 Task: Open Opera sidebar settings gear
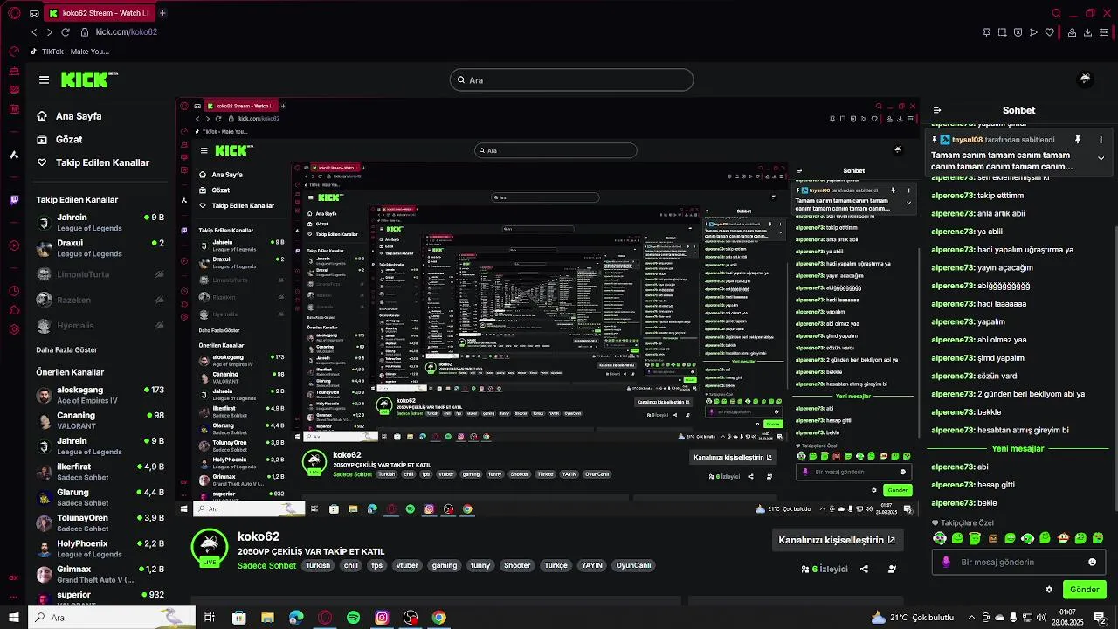point(14,329)
